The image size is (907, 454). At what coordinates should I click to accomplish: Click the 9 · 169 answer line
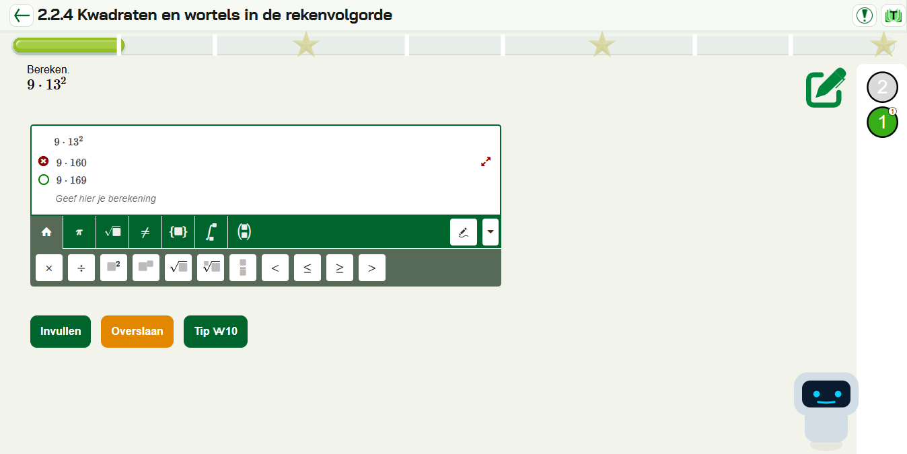tap(71, 180)
